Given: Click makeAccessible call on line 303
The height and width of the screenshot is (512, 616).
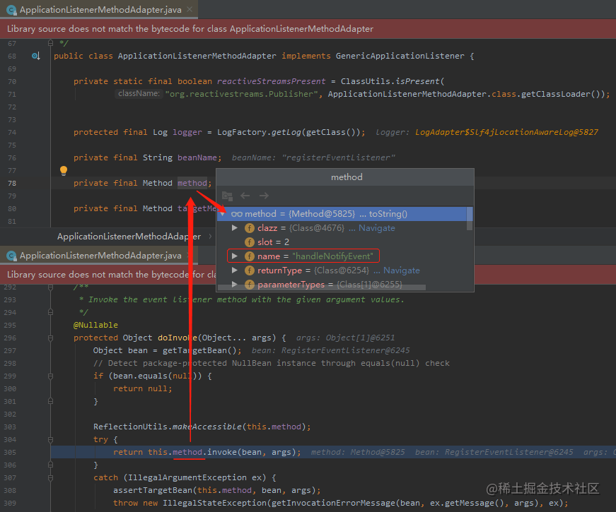Looking at the screenshot, I should (x=207, y=427).
